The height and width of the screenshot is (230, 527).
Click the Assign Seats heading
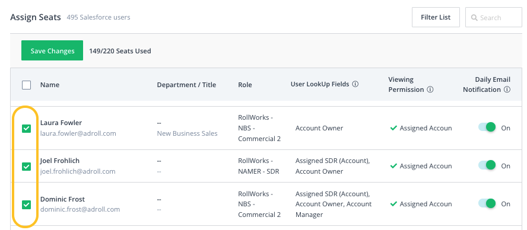36,17
